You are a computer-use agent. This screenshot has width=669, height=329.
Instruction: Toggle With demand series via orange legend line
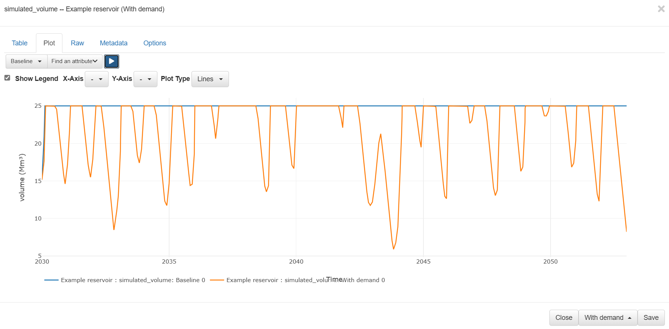point(217,280)
